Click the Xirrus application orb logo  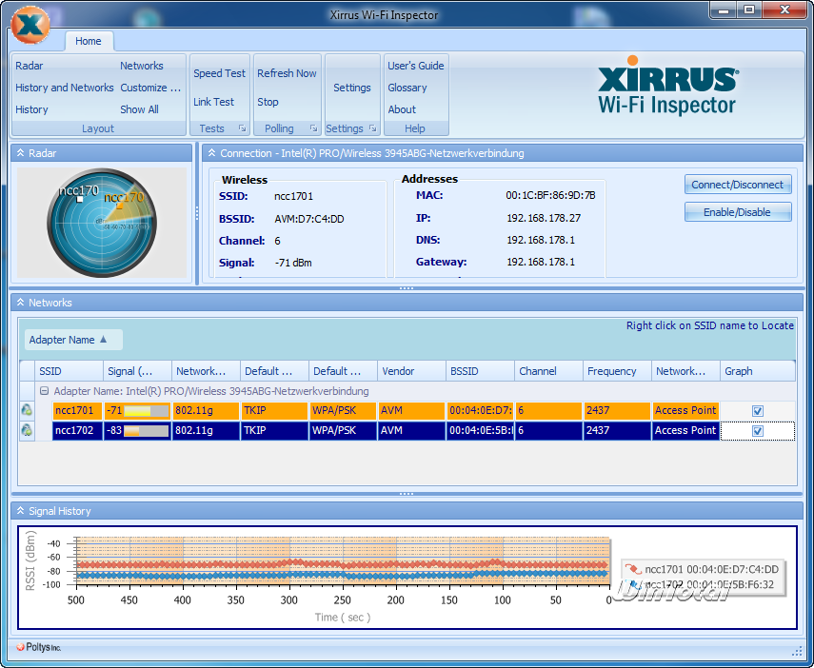(x=31, y=26)
